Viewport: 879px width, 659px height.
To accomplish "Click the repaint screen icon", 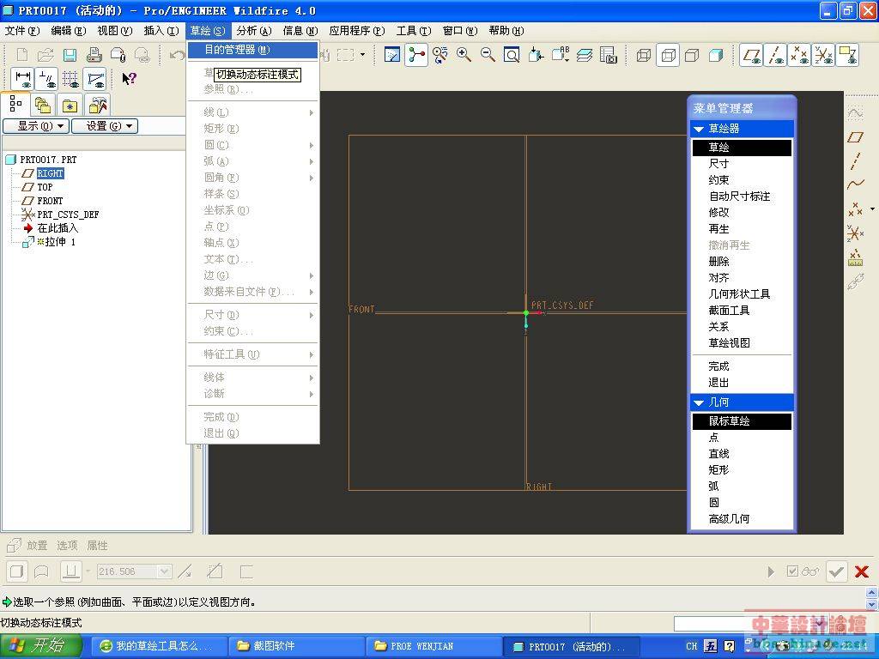I will [x=392, y=55].
